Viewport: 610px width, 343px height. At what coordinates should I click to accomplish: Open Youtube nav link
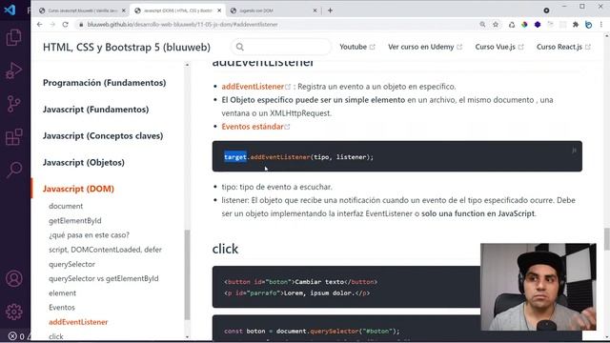click(x=356, y=47)
